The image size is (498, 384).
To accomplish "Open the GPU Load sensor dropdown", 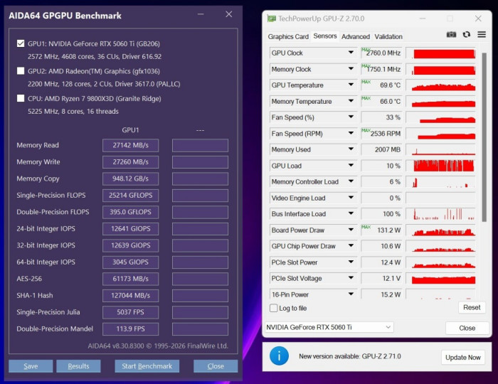I will click(351, 166).
